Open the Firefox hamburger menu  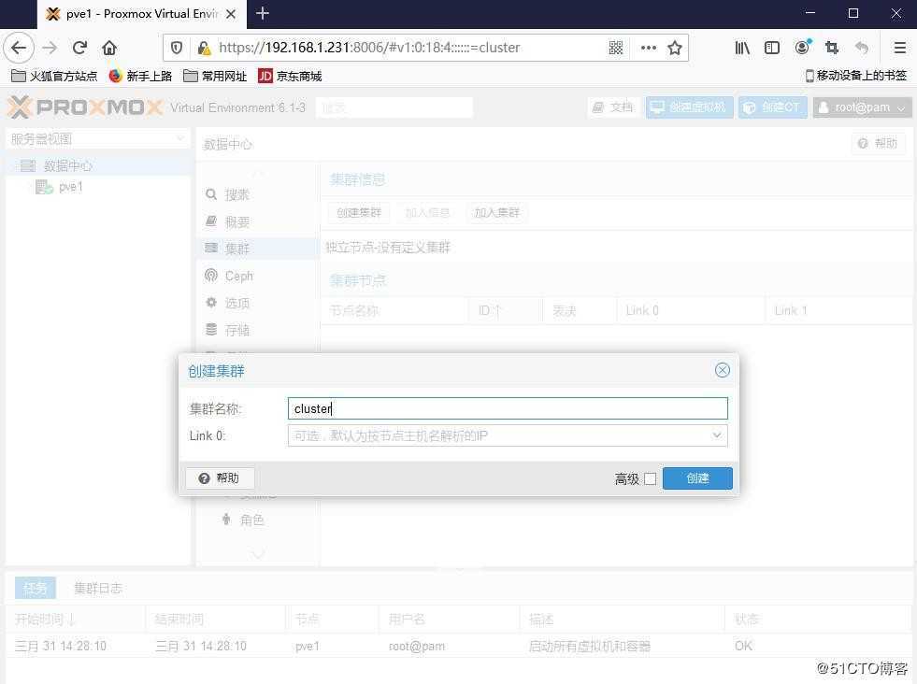click(900, 48)
